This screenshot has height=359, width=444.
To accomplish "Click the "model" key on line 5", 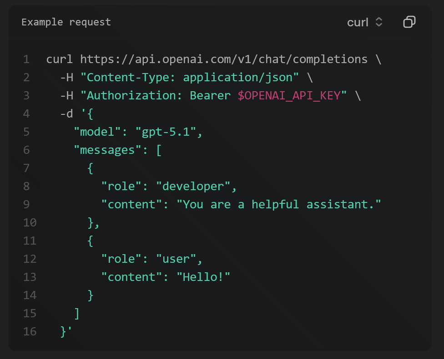I will 97,132.
